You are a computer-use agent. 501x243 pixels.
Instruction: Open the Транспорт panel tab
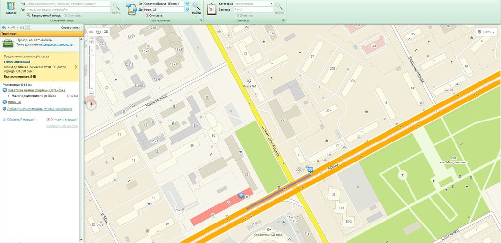(10, 34)
